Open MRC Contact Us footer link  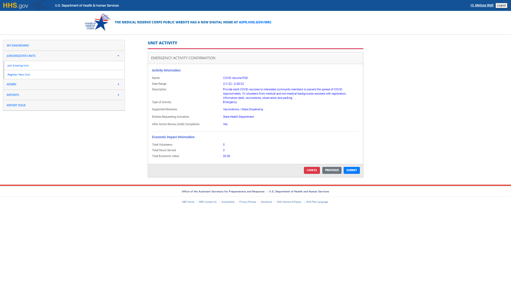point(208,202)
